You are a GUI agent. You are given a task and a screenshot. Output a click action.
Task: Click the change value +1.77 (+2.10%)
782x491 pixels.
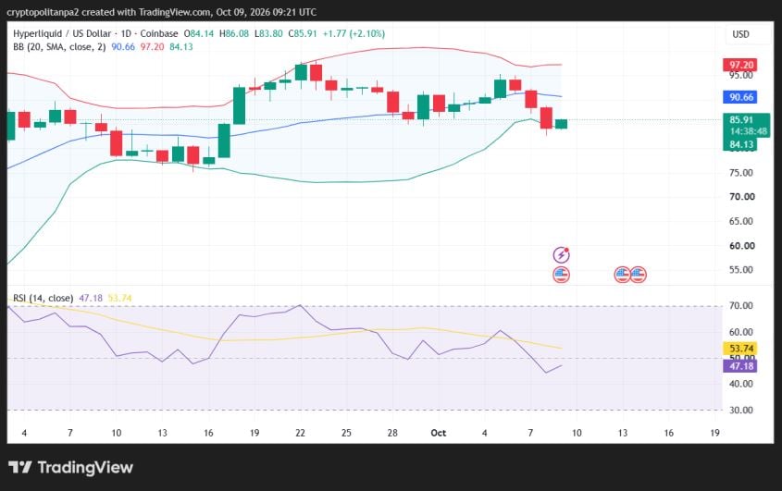coord(354,33)
